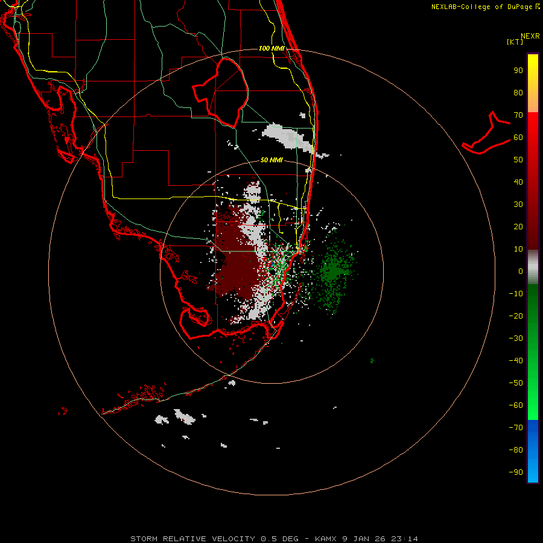Screen dimensions: 543x543
Task: Click the 90 value on velocity scale
Action: click(518, 71)
